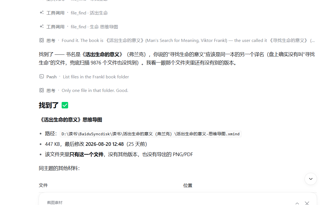This screenshot has width=332, height=205.
Task: Click bold date 2026-08-20 12:48
Action: [104, 144]
